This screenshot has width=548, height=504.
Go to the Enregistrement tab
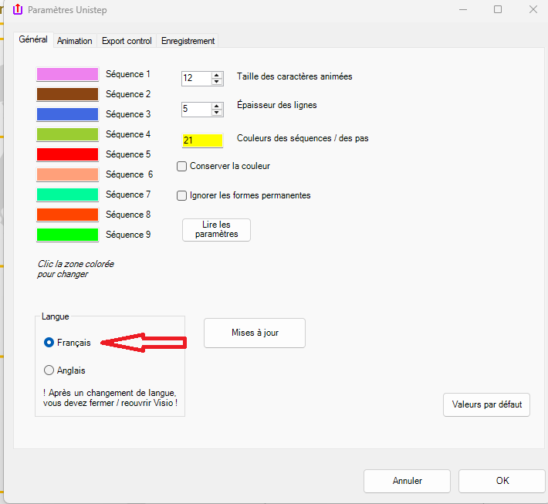[188, 41]
